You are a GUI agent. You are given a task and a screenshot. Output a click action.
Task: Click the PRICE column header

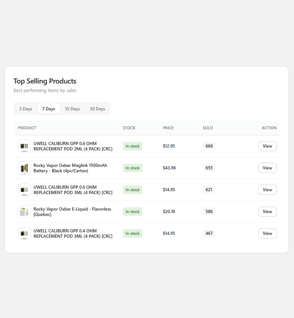[168, 128]
